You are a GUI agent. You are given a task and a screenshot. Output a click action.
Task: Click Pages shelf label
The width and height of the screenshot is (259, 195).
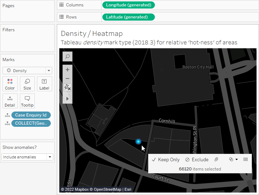(x=9, y=6)
